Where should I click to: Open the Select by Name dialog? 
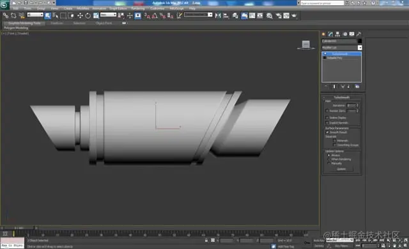56,15
